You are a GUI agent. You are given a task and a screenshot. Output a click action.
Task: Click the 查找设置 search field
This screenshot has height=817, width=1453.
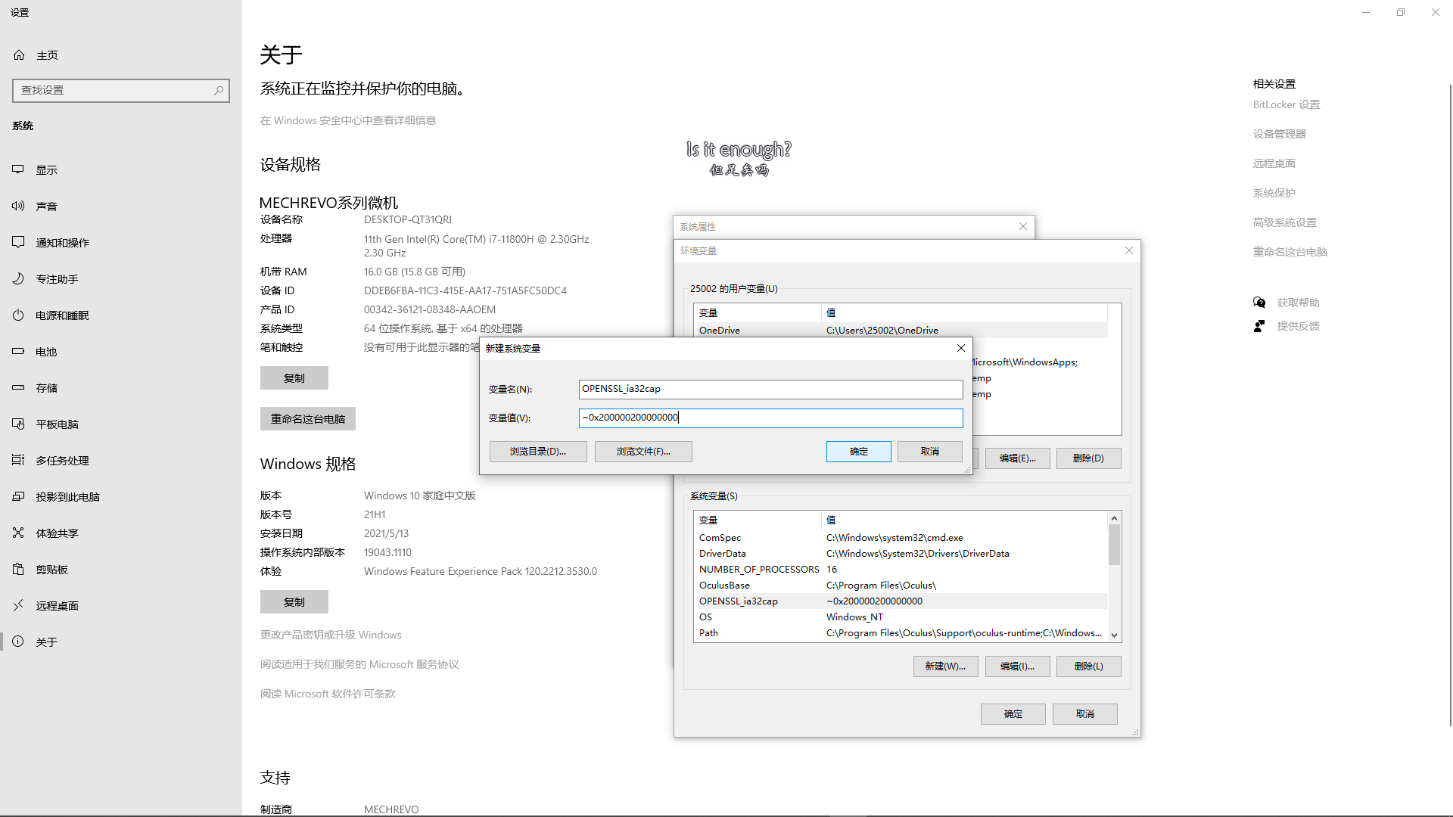121,90
